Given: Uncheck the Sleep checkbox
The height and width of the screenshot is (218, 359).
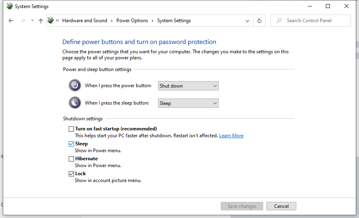Looking at the screenshot, I should coord(72,144).
